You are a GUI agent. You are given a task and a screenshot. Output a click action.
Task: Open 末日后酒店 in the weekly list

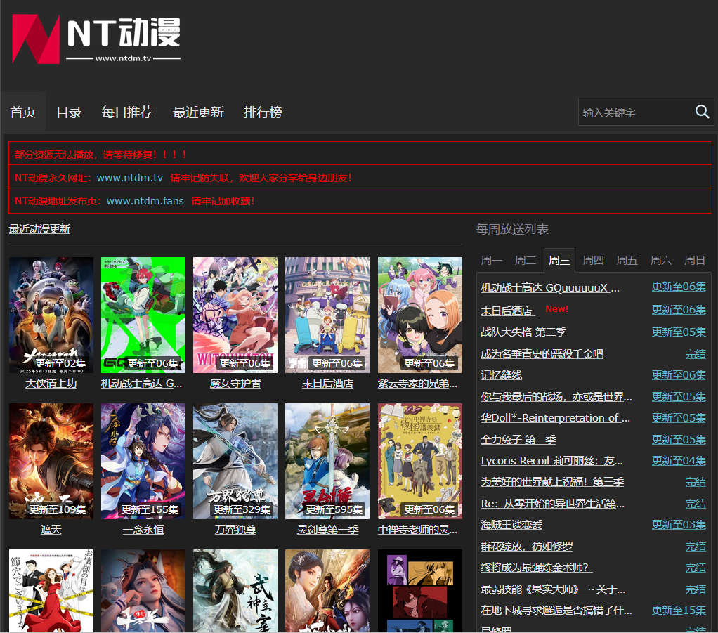tap(507, 311)
